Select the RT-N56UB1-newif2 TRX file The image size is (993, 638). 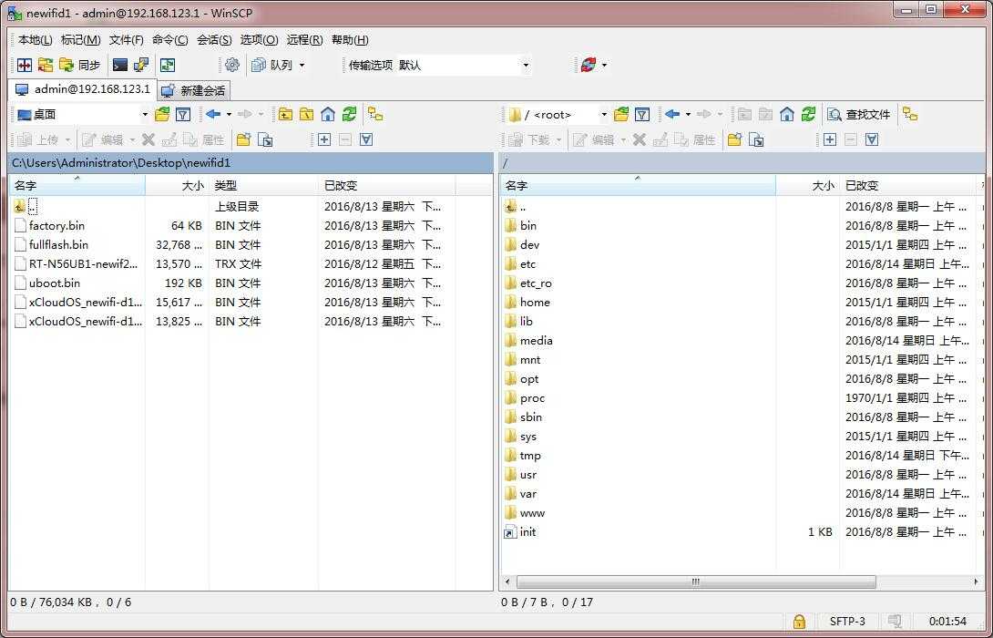(x=83, y=264)
